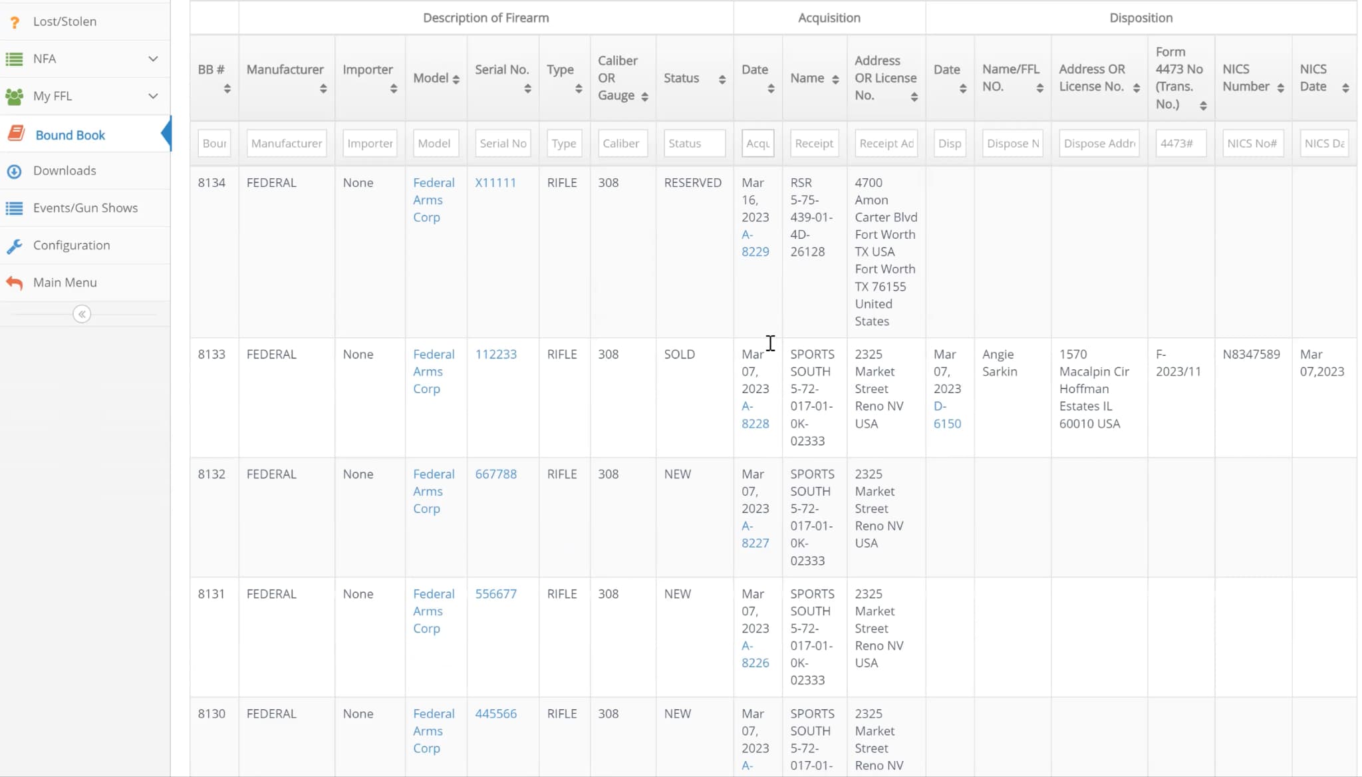Focus the Type filter field

coord(564,144)
